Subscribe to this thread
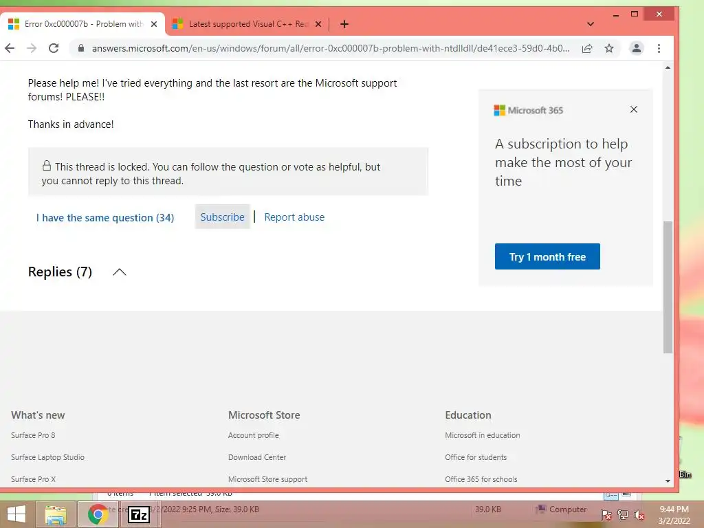Screen dimensions: 704x528 click(222, 217)
